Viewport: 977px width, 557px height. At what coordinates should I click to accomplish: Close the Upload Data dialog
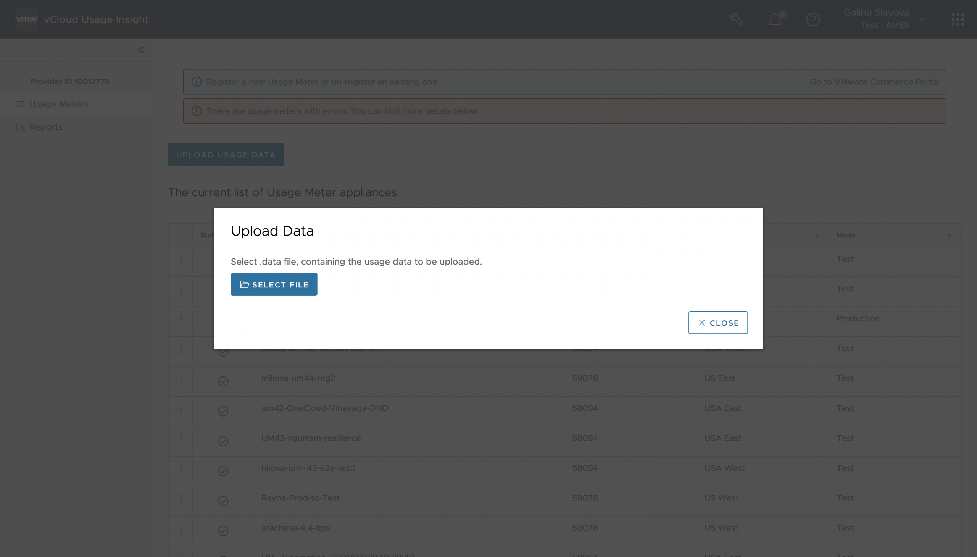718,323
